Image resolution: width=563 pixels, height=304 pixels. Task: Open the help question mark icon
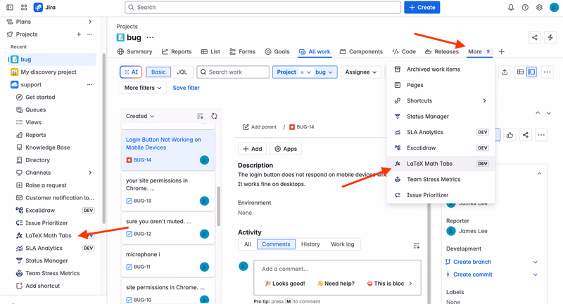pyautogui.click(x=525, y=7)
